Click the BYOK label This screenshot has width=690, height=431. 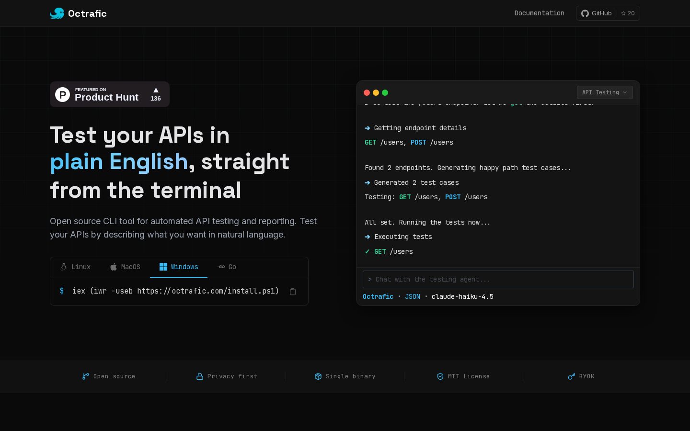tap(586, 376)
